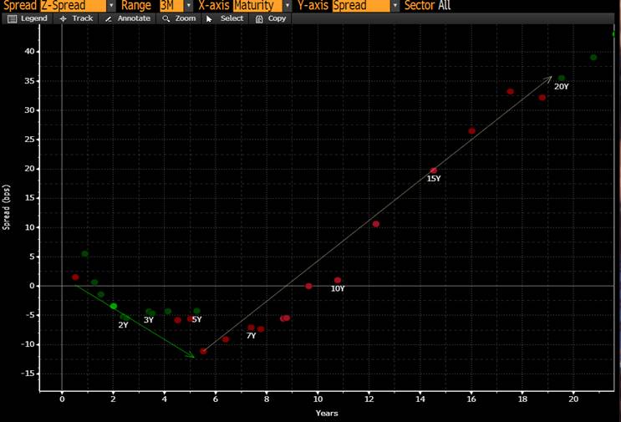Click the 10Y annotation label
This screenshot has width=621, height=422.
pyautogui.click(x=338, y=288)
